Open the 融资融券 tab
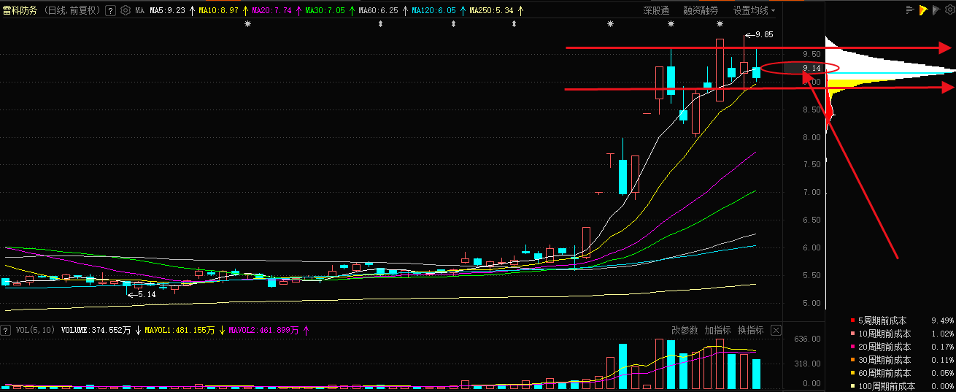956x392 pixels. click(x=701, y=11)
